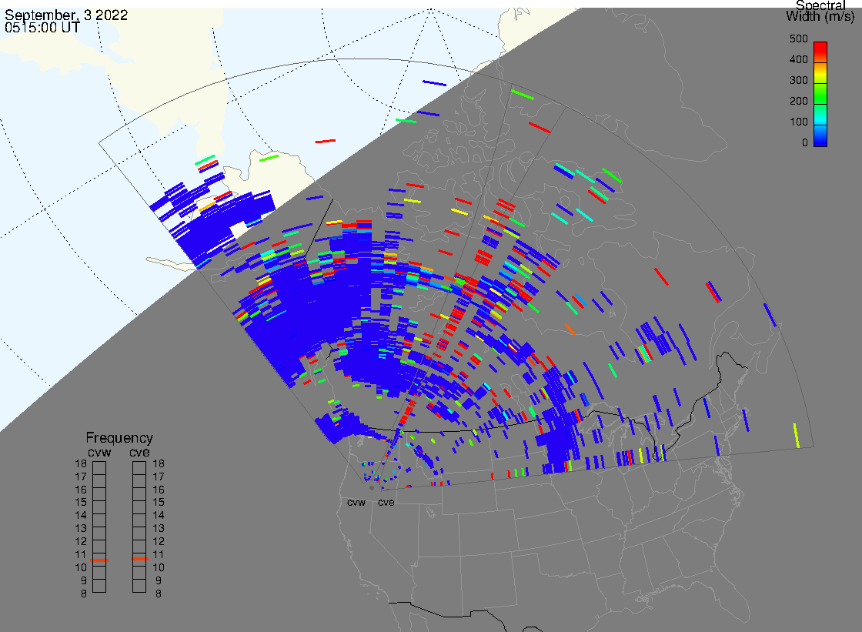Click the gray radar site dot above the cvw label
862x632 pixels.
pyautogui.click(x=372, y=488)
